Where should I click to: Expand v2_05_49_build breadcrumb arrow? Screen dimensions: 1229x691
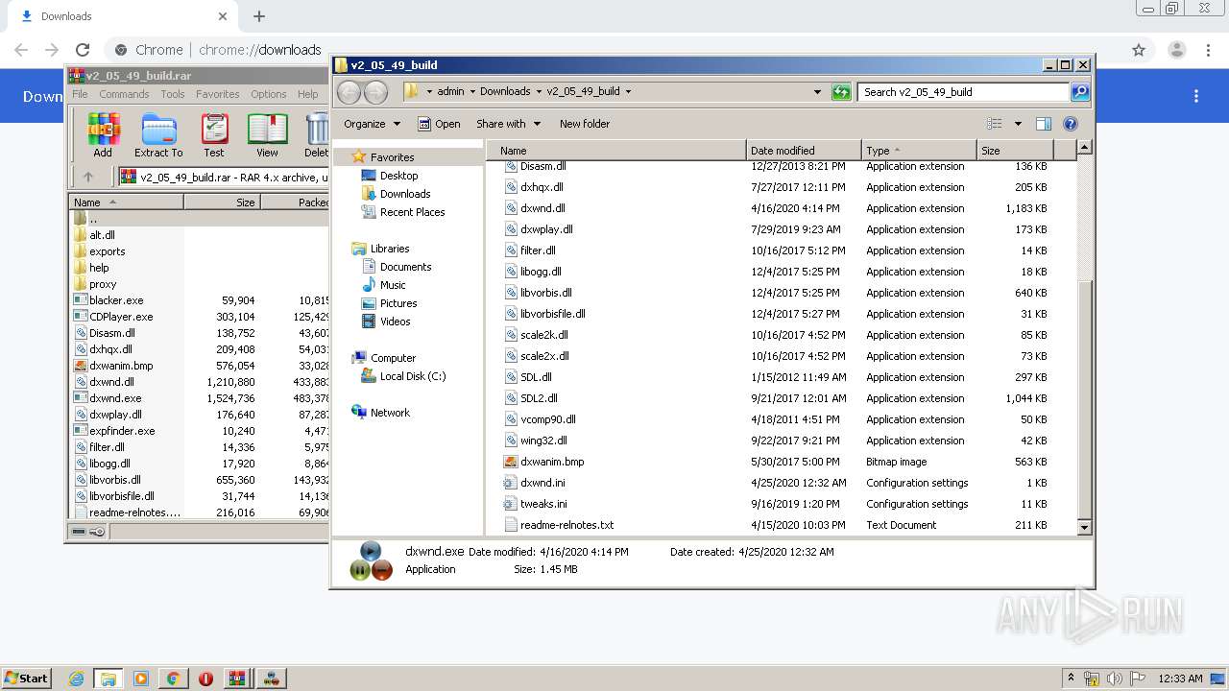pos(628,92)
